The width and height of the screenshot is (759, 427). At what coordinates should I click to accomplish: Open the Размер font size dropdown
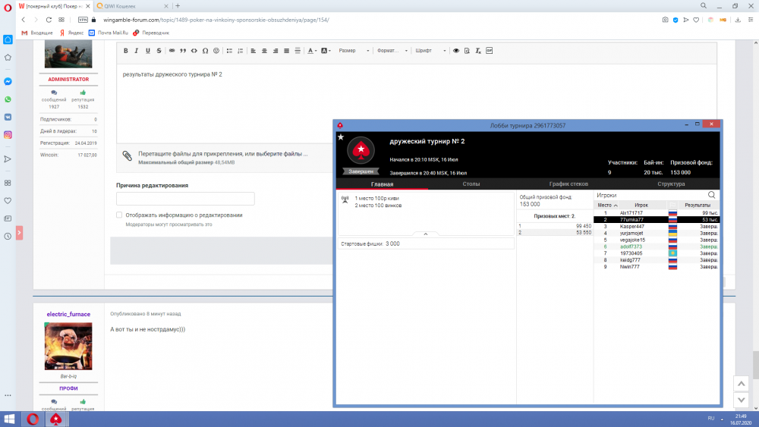click(x=354, y=51)
